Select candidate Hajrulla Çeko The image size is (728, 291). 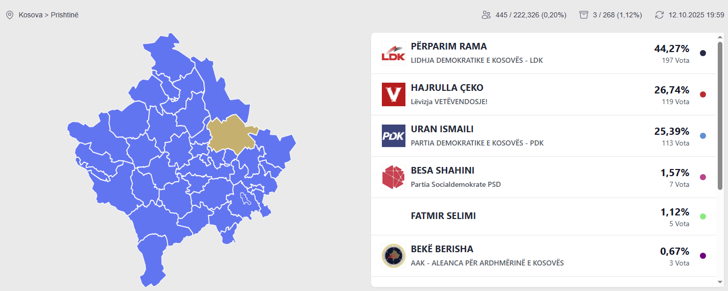pyautogui.click(x=447, y=88)
